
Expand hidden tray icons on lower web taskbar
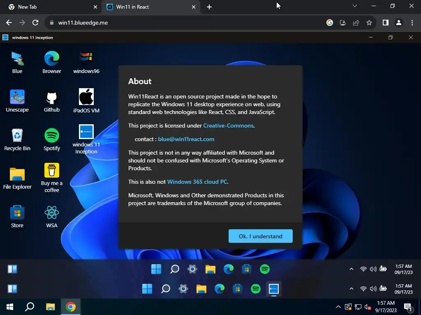351,288
